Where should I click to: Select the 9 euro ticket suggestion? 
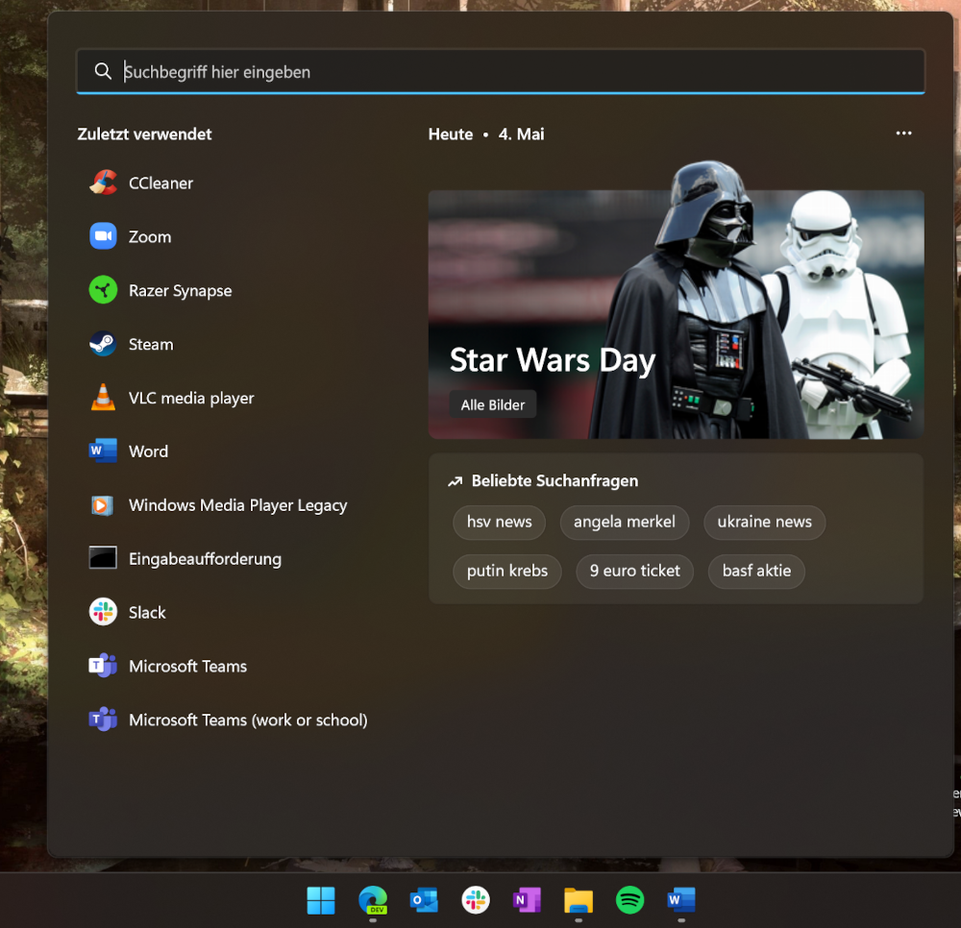pyautogui.click(x=635, y=571)
